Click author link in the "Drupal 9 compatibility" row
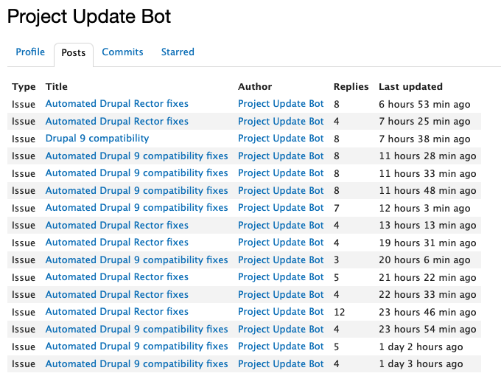This screenshot has width=501, height=376. click(x=281, y=139)
